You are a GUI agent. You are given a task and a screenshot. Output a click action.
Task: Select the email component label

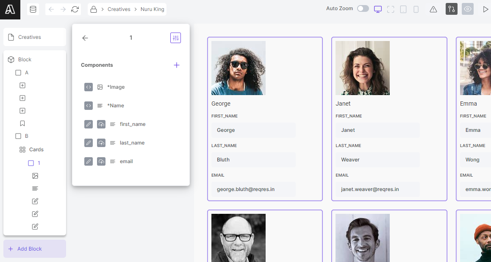(126, 161)
